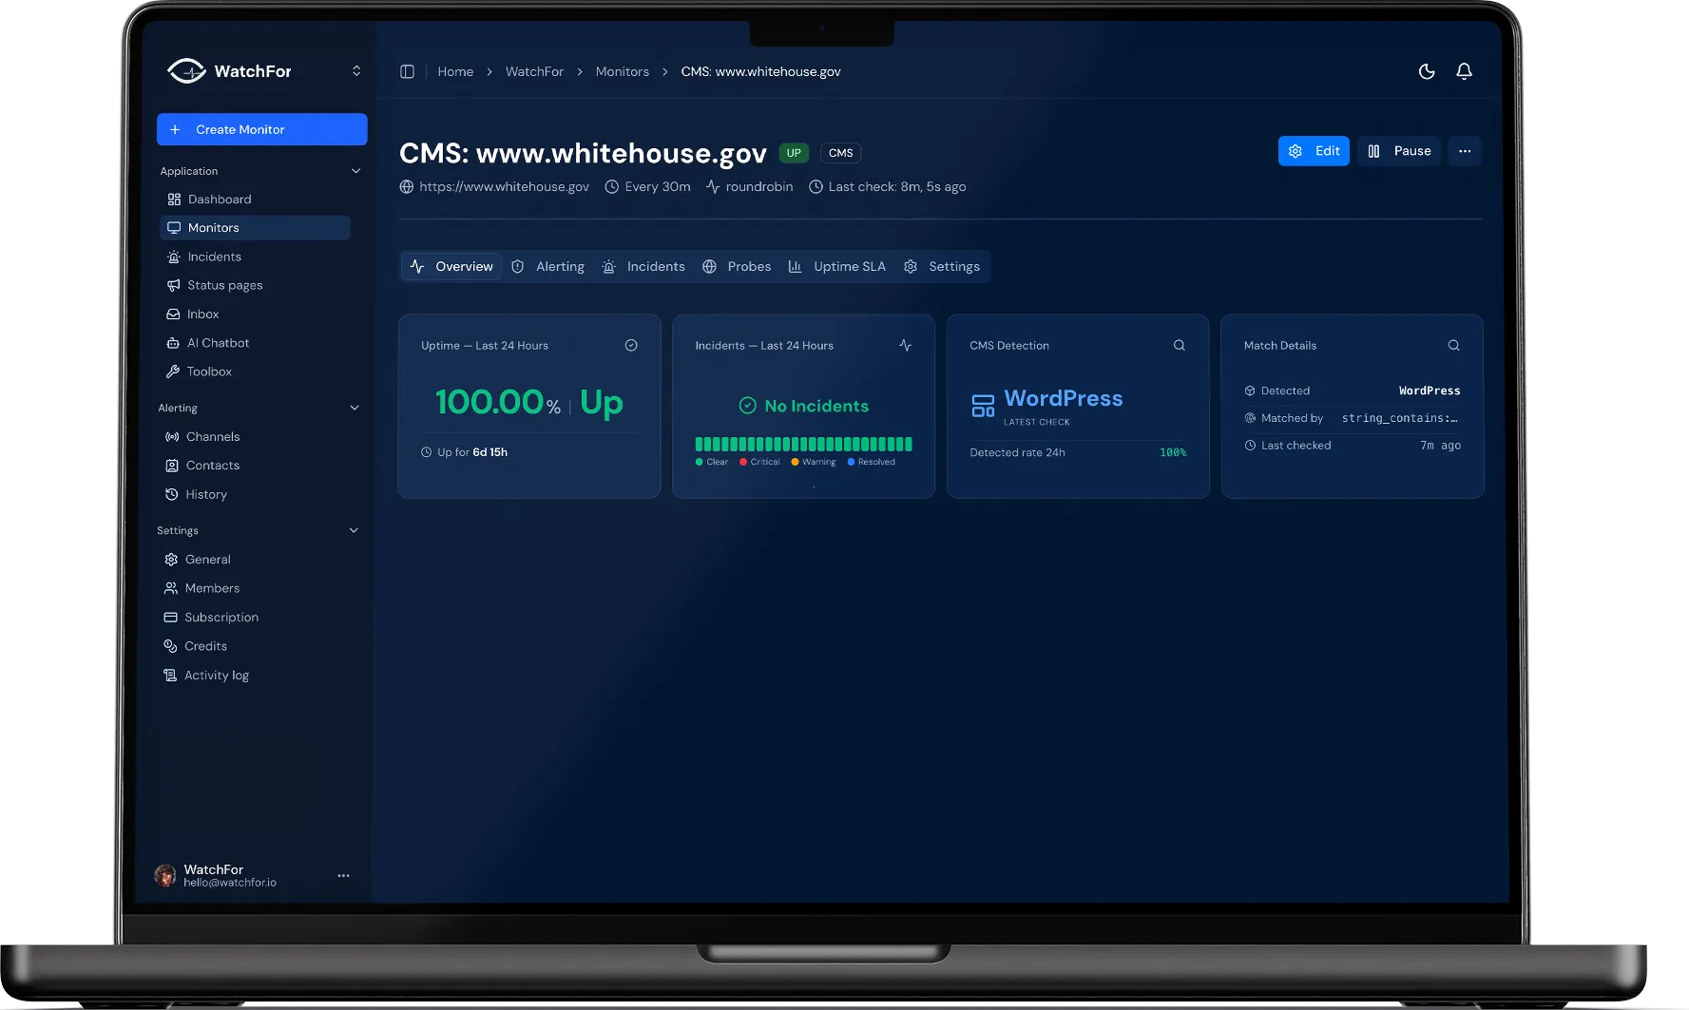1689x1010 pixels.
Task: Open user account menu ellipsis
Action: click(x=343, y=876)
